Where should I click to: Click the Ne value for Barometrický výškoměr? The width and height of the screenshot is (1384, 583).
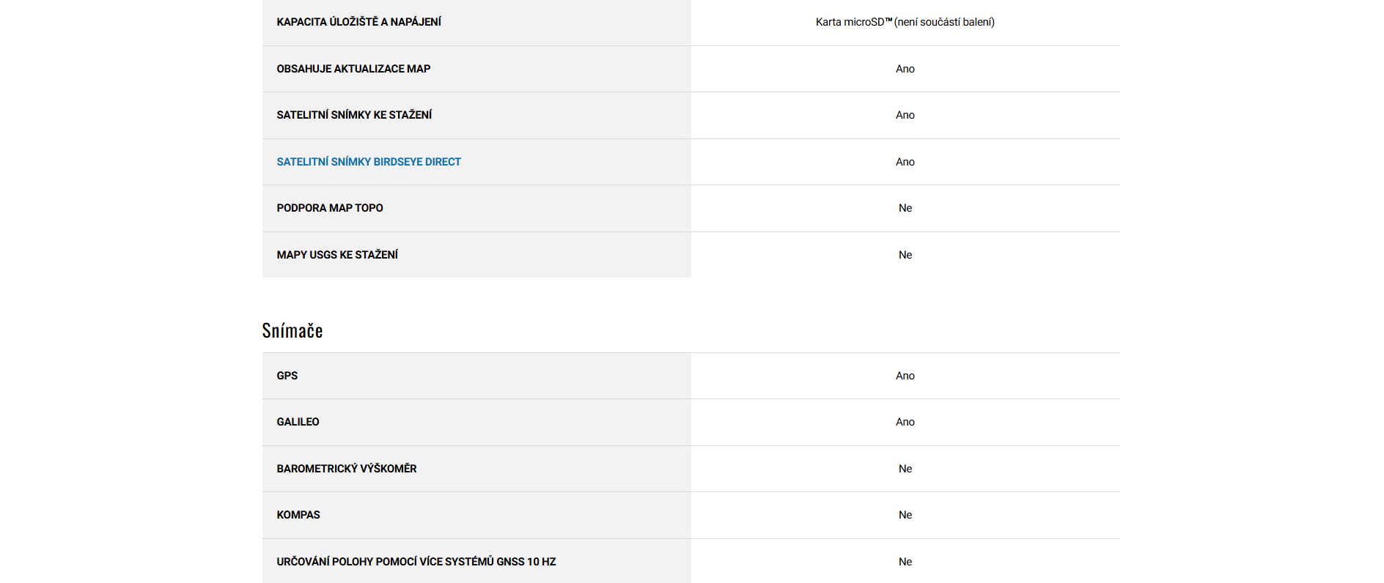905,469
